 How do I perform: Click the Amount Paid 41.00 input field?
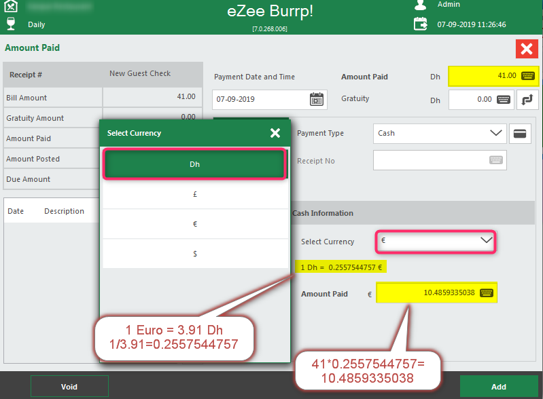coord(493,76)
